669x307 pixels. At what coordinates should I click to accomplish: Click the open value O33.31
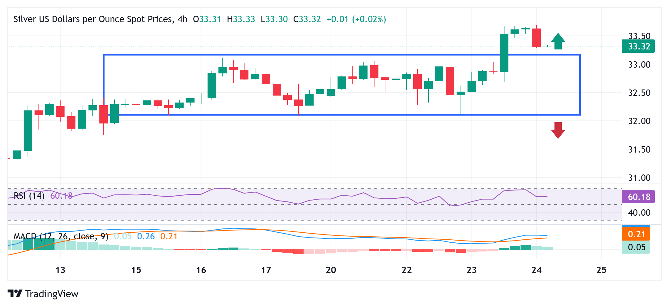click(x=207, y=19)
